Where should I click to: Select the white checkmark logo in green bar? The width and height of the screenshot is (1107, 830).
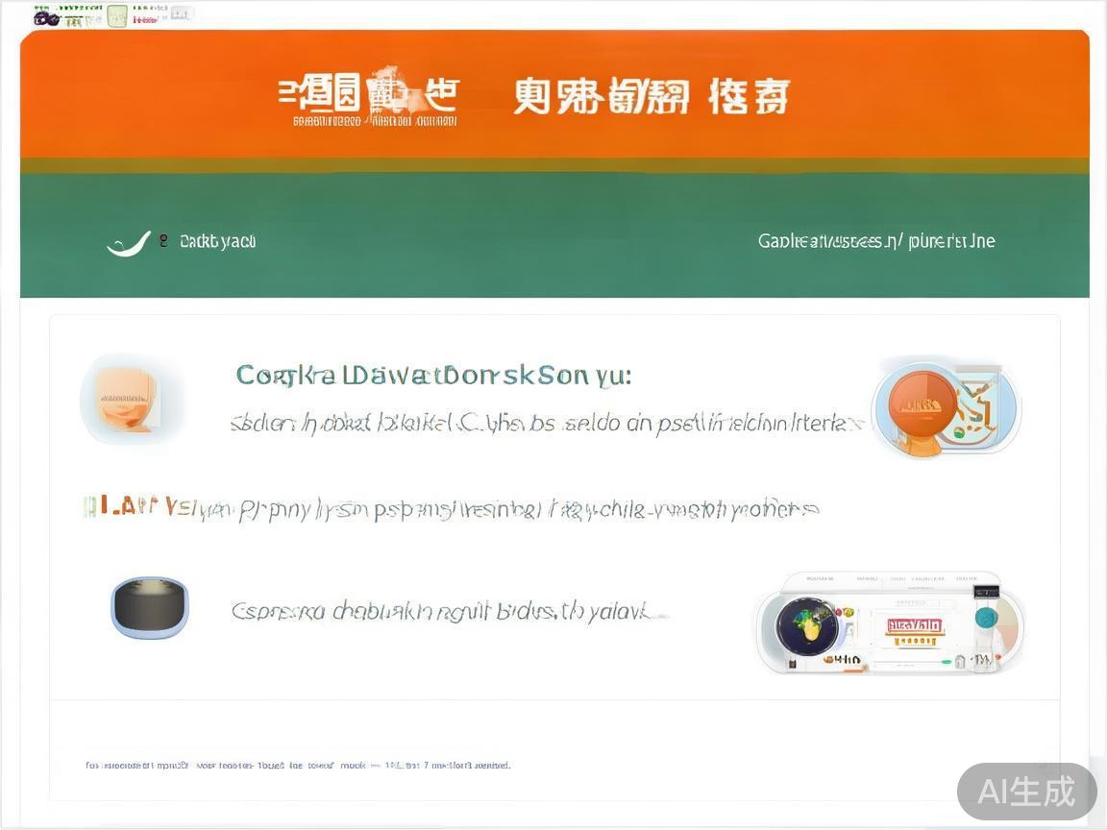coord(130,240)
